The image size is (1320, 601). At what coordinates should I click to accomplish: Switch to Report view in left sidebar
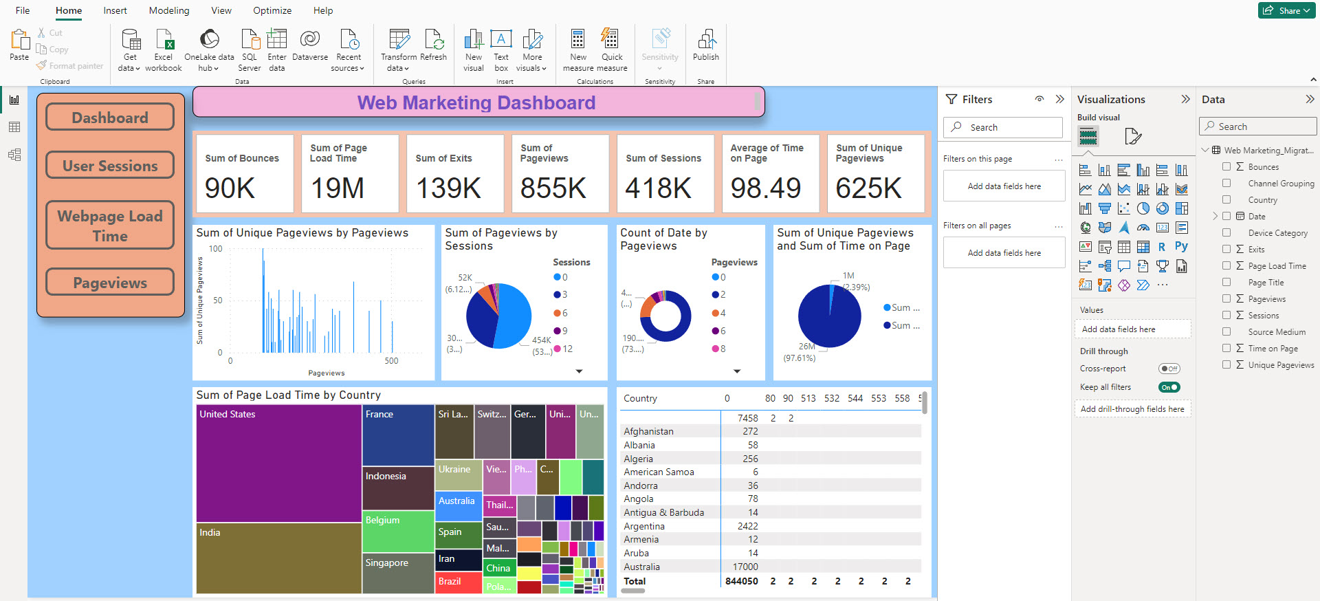coord(14,100)
